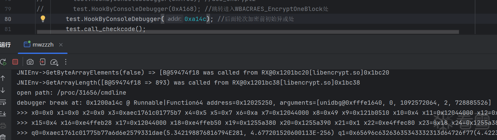Viewport: 497px width, 140px height.
Task: Open the run toolbar more options menu
Action: (66, 62)
